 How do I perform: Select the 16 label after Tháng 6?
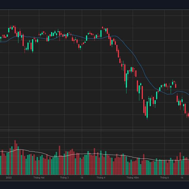(182, 178)
